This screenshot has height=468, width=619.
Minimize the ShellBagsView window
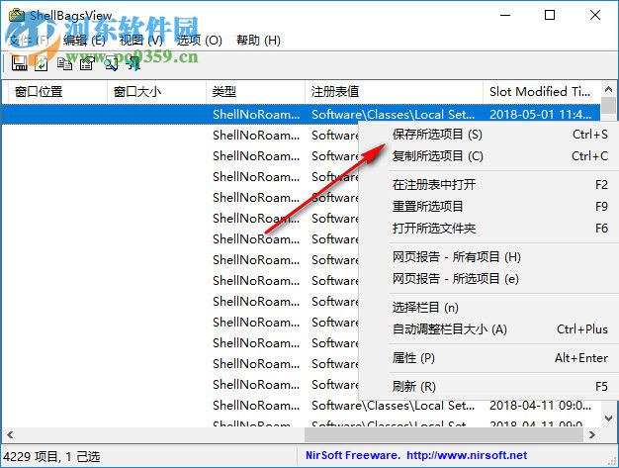pyautogui.click(x=505, y=16)
